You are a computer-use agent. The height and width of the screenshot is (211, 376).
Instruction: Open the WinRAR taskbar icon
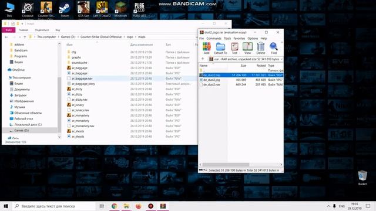(x=163, y=206)
